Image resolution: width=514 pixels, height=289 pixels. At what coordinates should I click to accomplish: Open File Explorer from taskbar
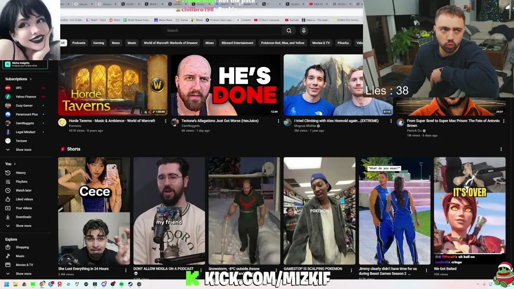pyautogui.click(x=16, y=284)
